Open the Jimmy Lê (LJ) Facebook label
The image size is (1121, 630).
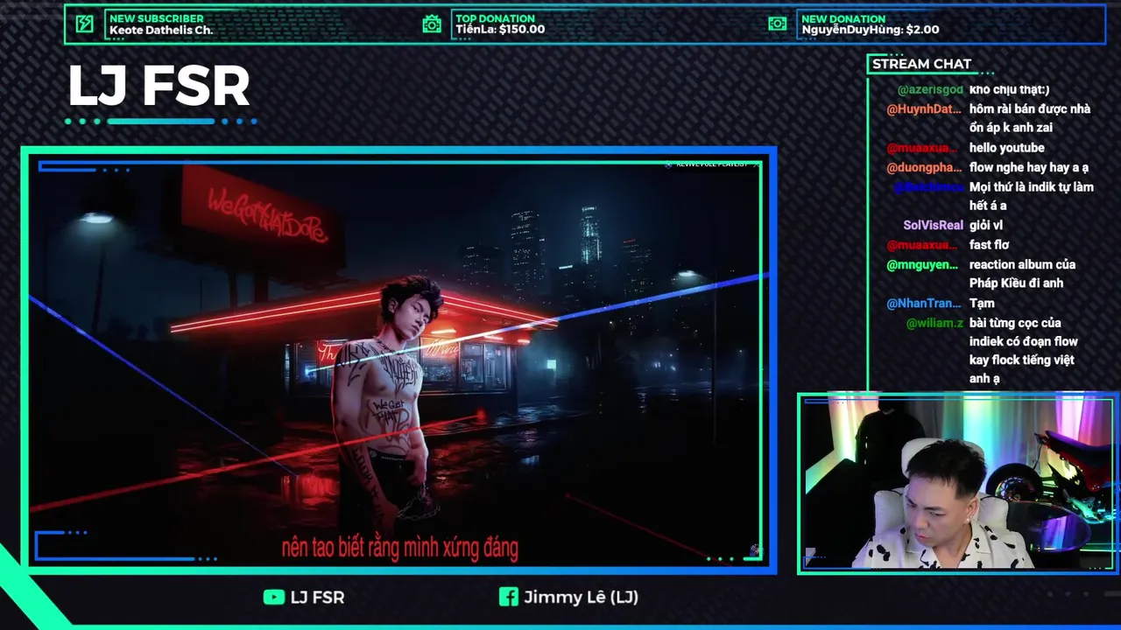pyautogui.click(x=582, y=597)
